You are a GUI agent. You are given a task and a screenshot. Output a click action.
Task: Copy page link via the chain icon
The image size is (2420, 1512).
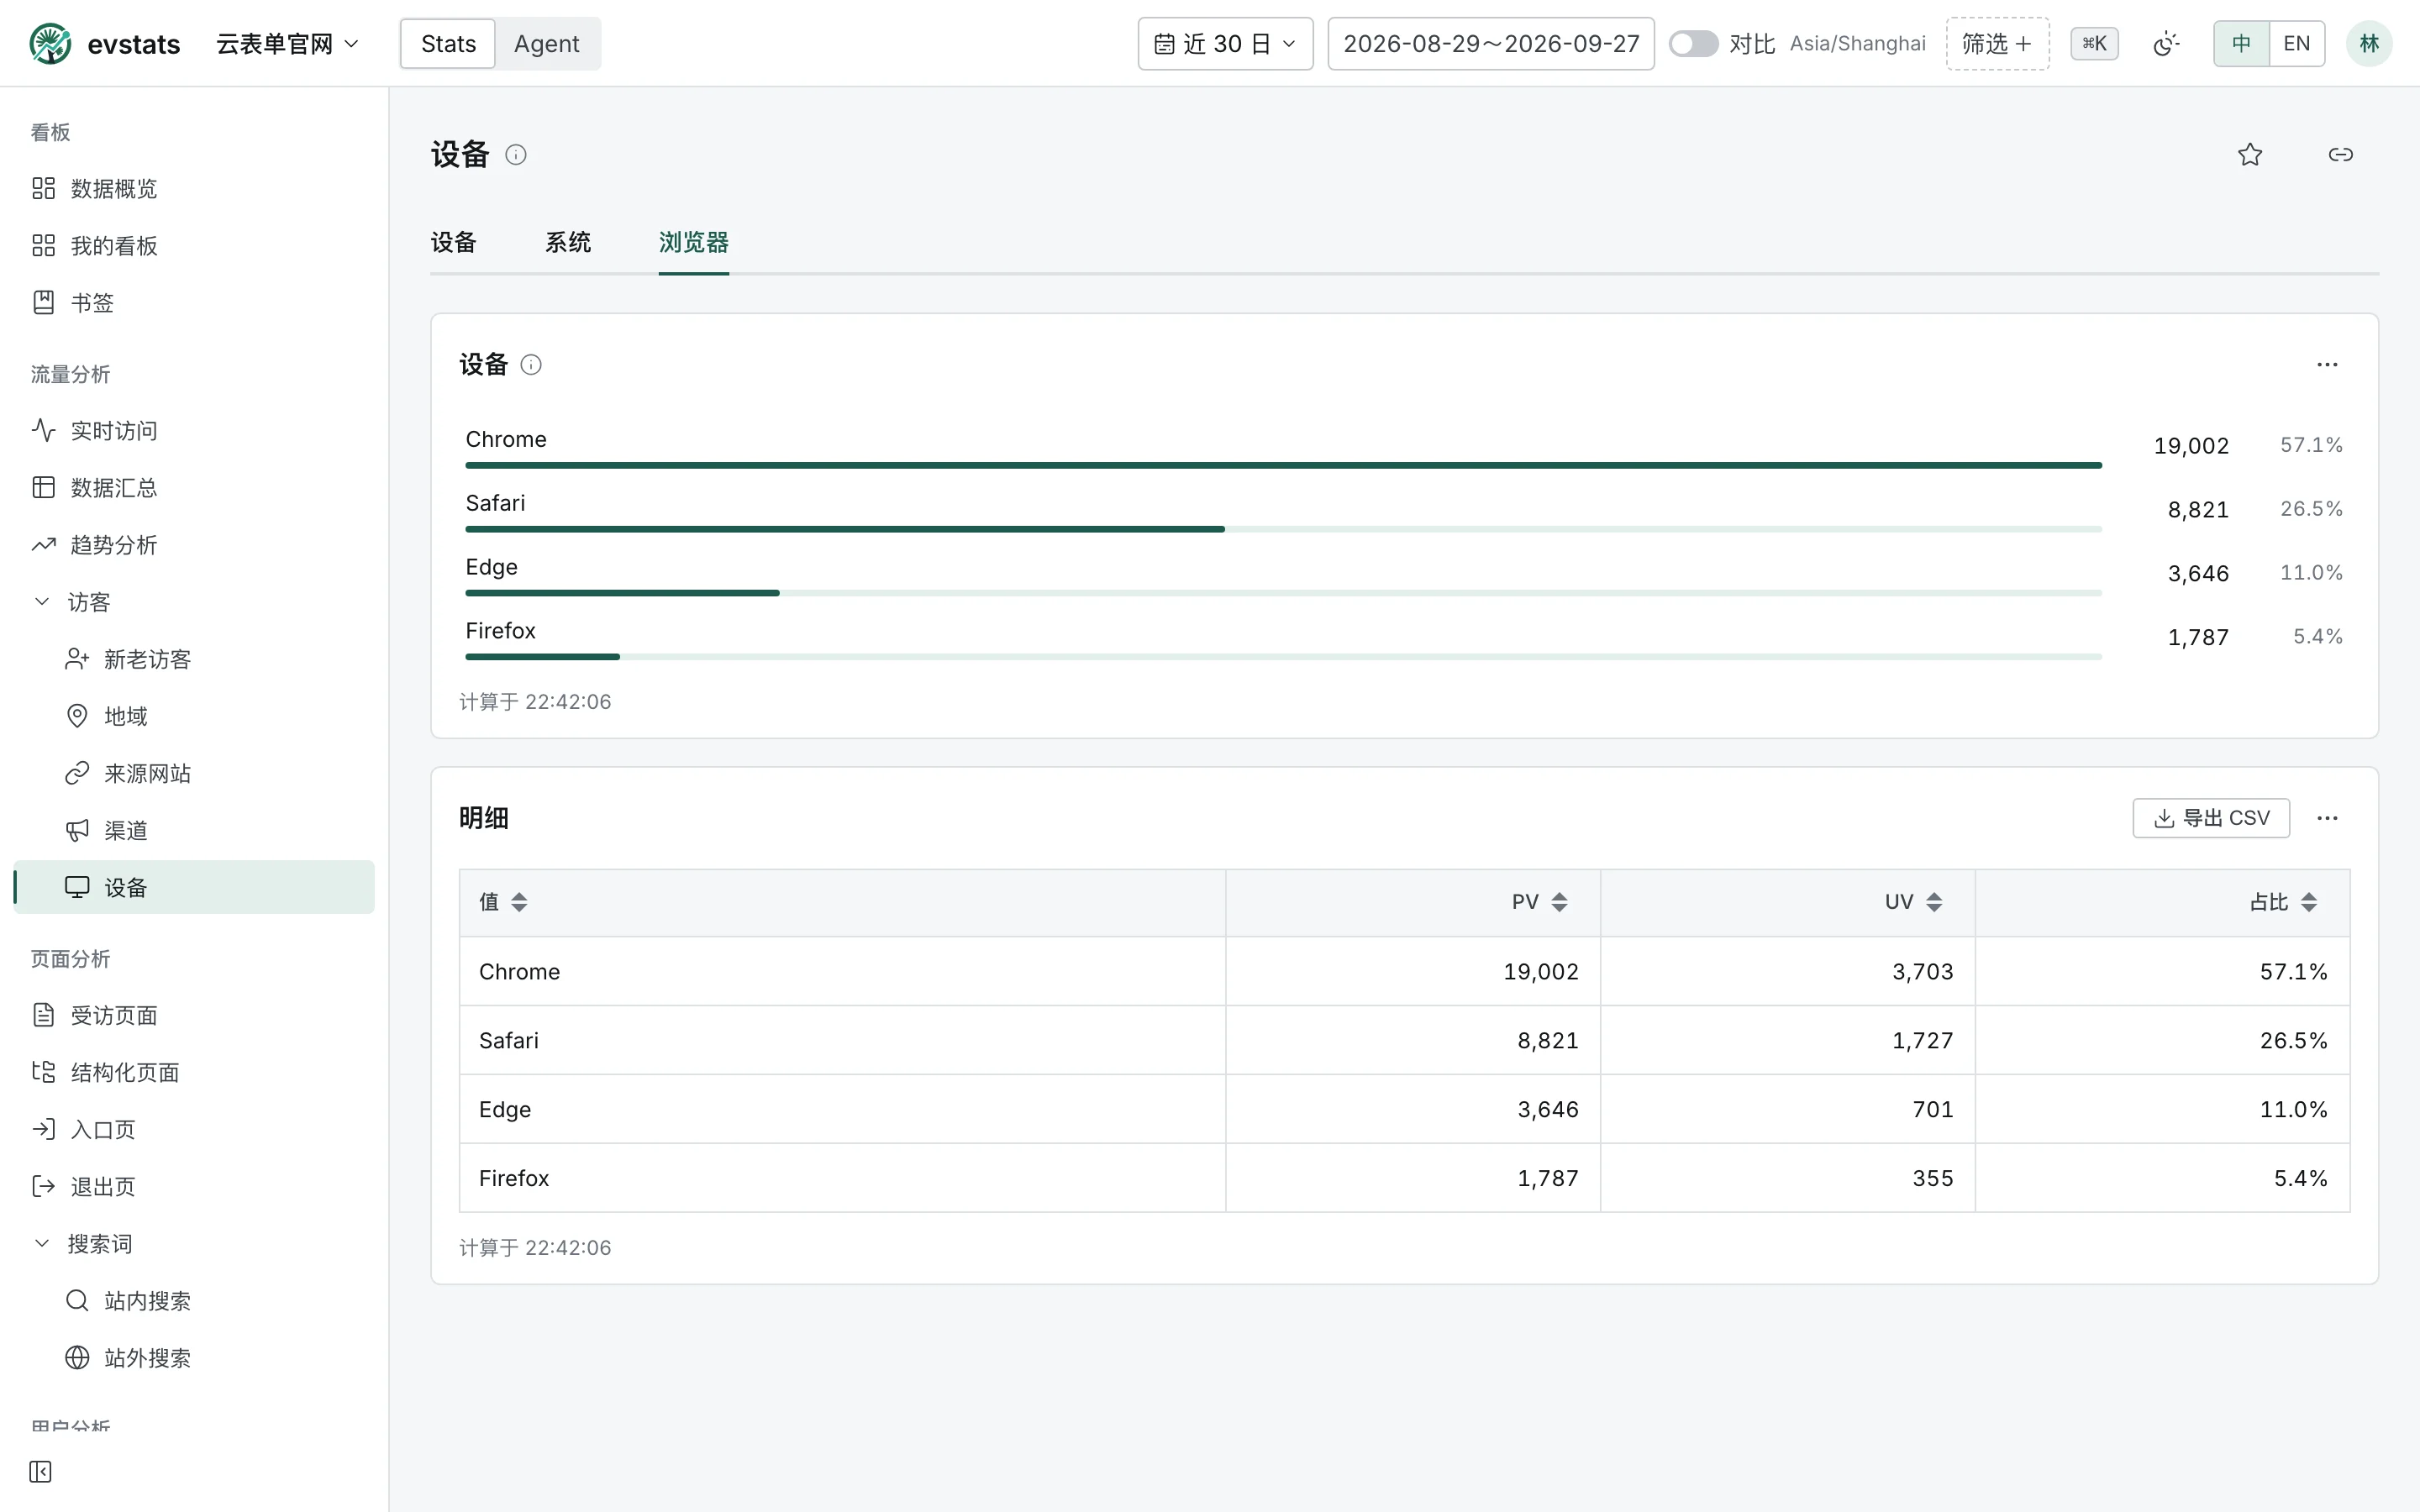[2341, 154]
